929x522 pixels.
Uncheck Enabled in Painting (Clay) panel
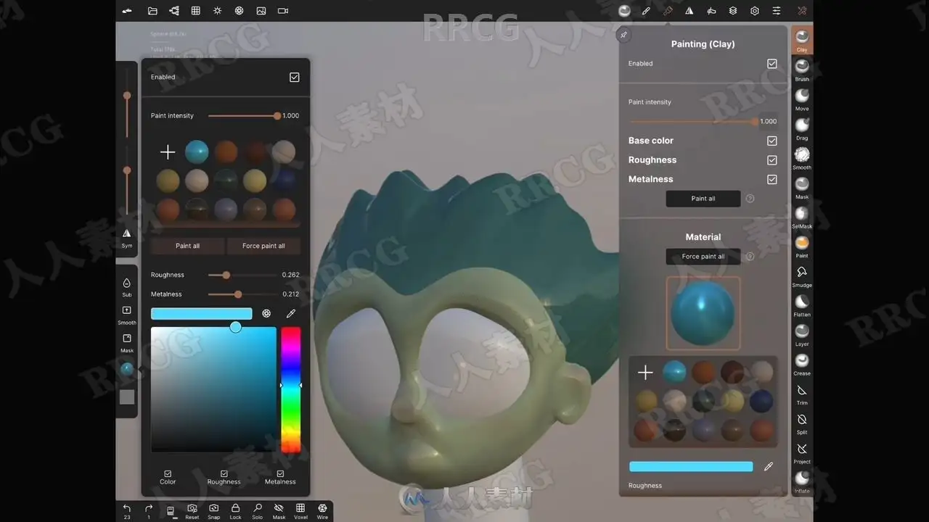coord(772,64)
